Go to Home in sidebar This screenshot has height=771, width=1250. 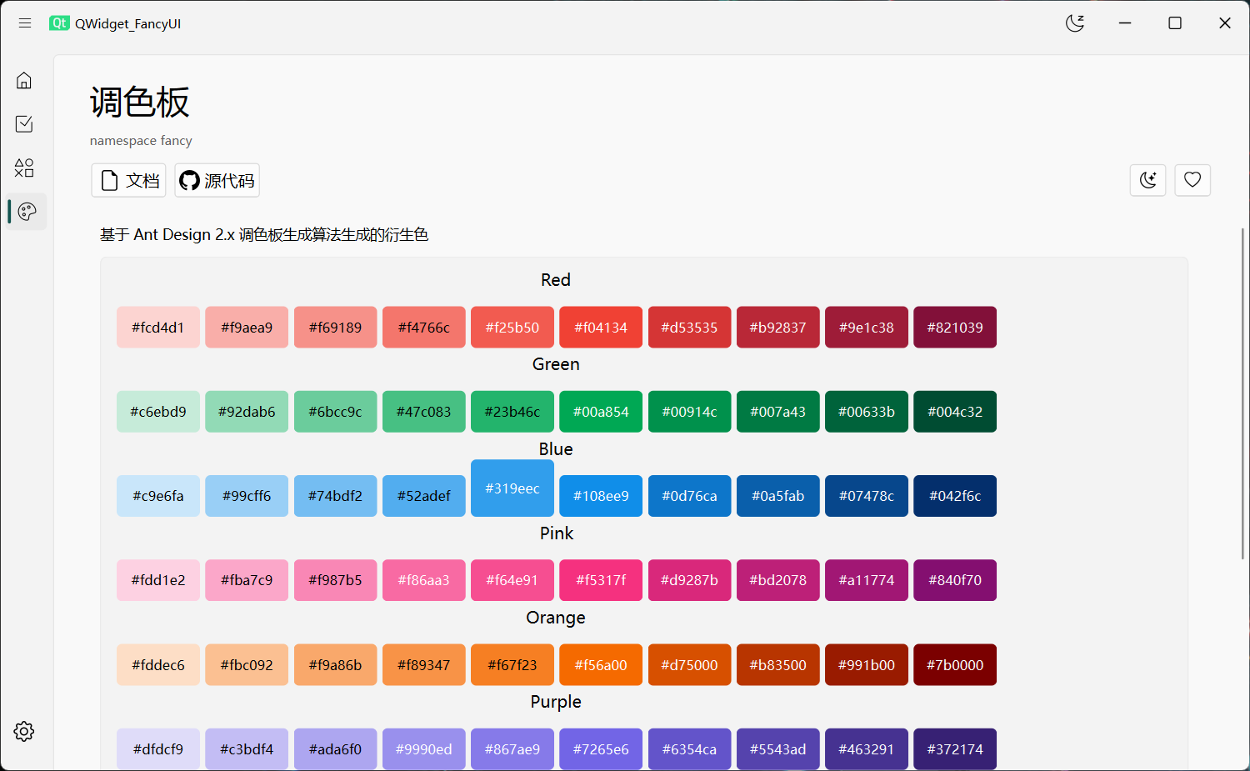(x=24, y=81)
